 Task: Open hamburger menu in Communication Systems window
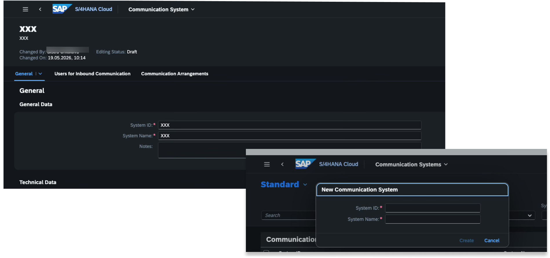tap(267, 164)
